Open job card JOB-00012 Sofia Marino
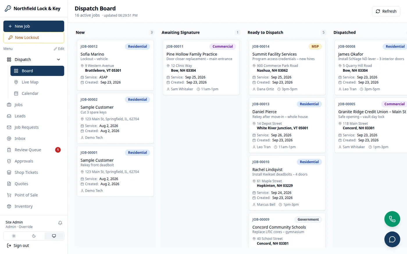 (115, 65)
